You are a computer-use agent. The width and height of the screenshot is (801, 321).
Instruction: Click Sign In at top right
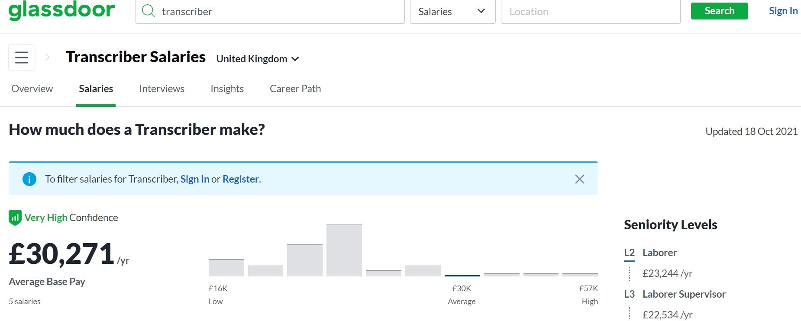pyautogui.click(x=783, y=11)
